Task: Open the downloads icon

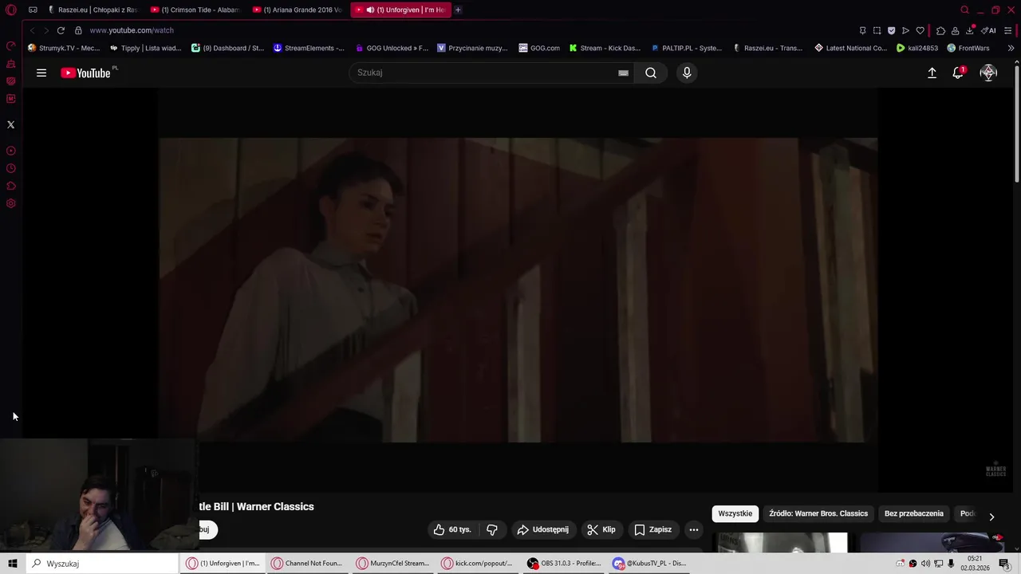Action: pyautogui.click(x=970, y=30)
